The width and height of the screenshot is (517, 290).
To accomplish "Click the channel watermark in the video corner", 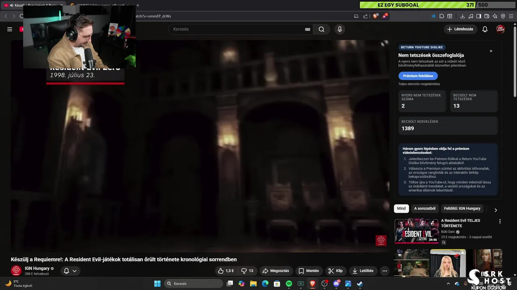I will click(x=381, y=240).
